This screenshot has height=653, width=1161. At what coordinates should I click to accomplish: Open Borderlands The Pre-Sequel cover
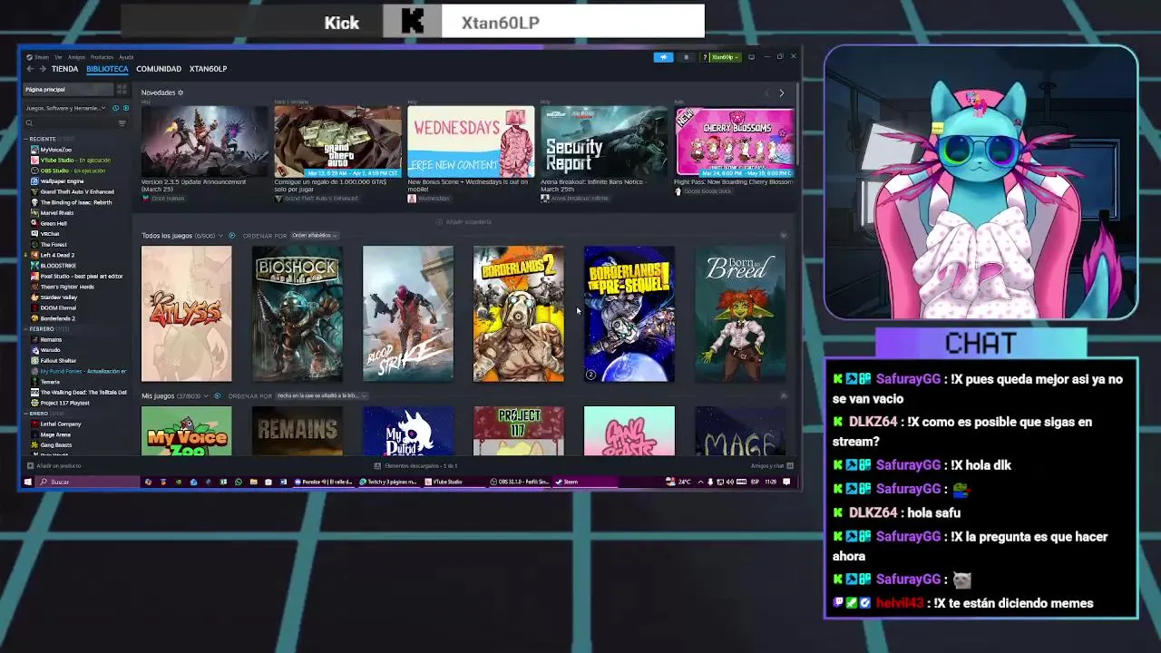629,314
